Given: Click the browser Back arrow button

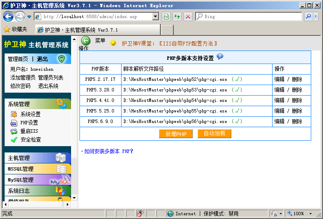Looking at the screenshot, I should 8,16.
